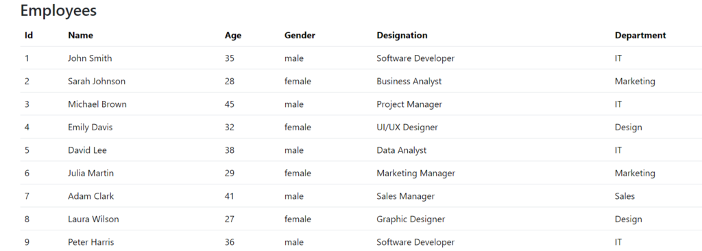
Task: Click the Sales department cell
Action: click(x=625, y=196)
